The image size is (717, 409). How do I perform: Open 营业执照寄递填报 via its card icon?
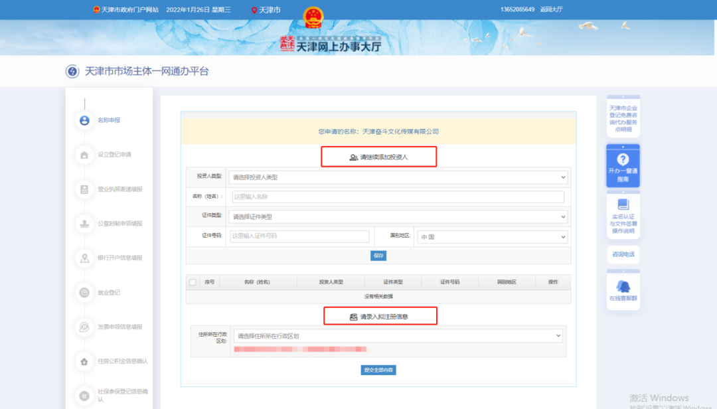click(84, 189)
